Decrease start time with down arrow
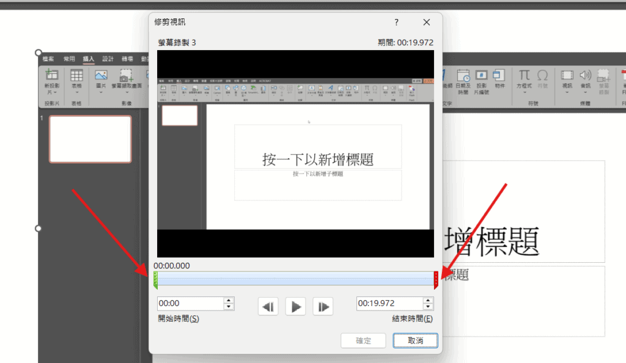Image resolution: width=626 pixels, height=363 pixels. (229, 307)
